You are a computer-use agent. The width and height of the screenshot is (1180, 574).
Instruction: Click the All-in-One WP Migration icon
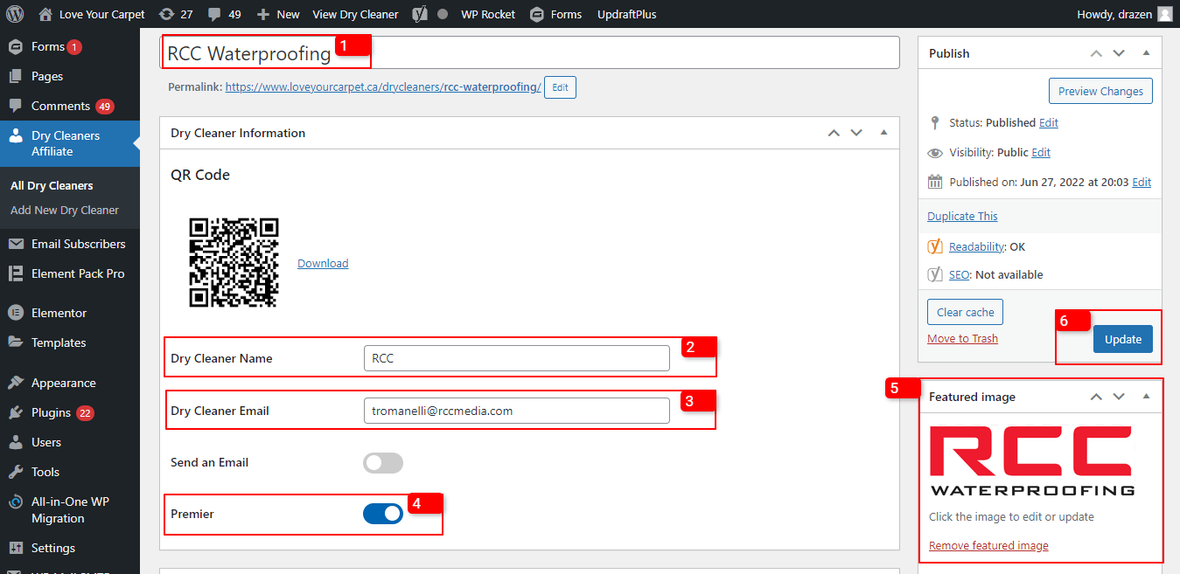pyautogui.click(x=16, y=502)
